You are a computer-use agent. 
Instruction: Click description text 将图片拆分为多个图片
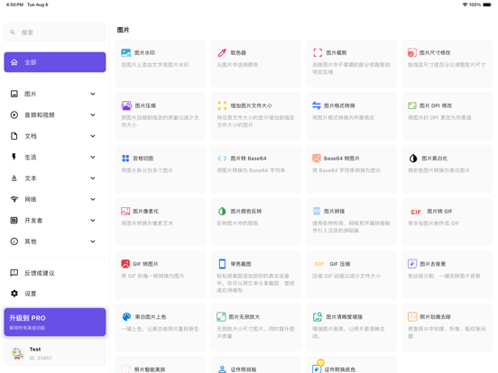click(147, 170)
